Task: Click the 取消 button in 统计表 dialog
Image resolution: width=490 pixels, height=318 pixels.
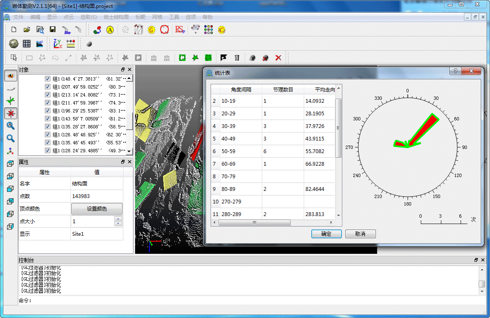Action: (x=360, y=234)
